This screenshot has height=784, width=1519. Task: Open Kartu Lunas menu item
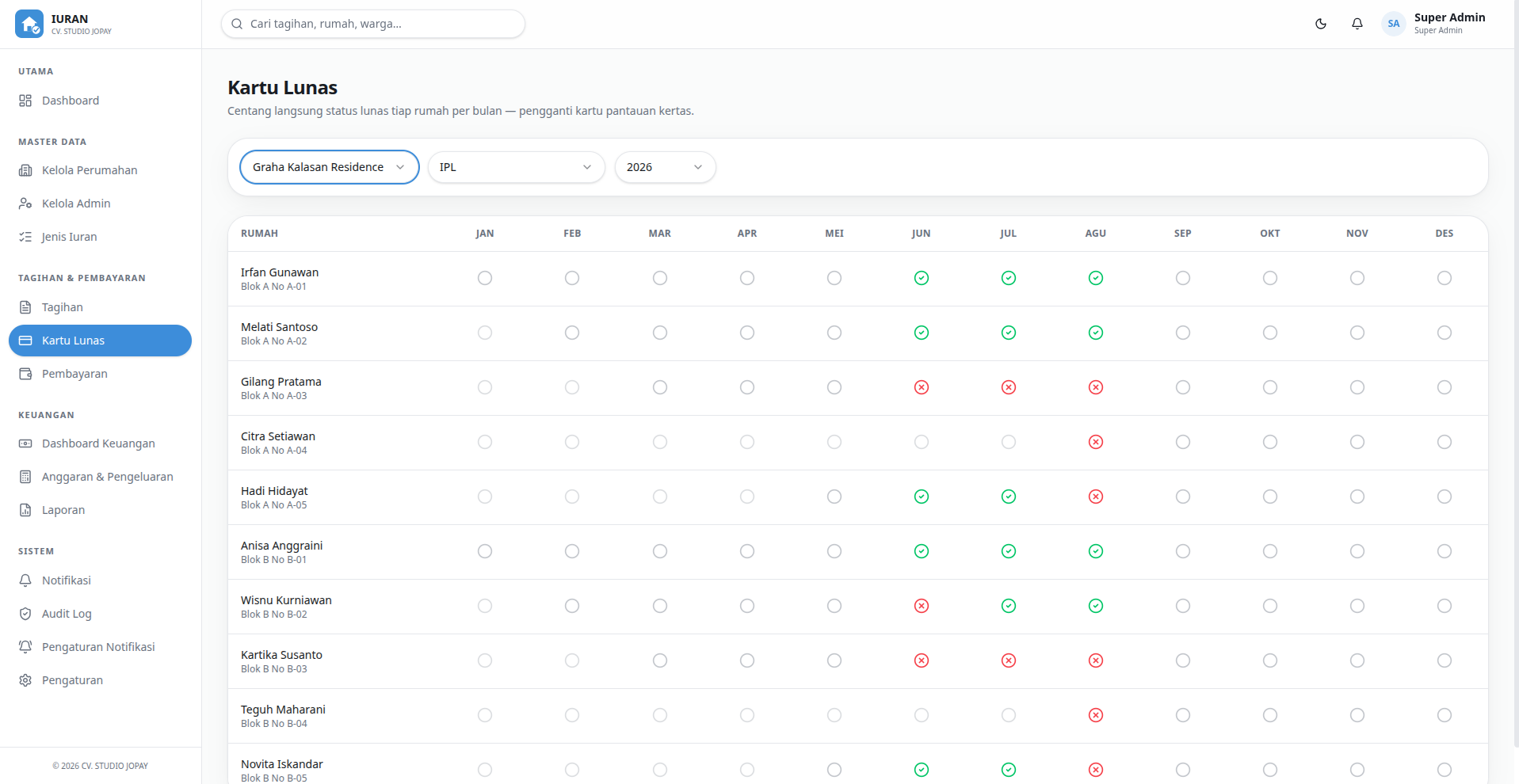100,341
